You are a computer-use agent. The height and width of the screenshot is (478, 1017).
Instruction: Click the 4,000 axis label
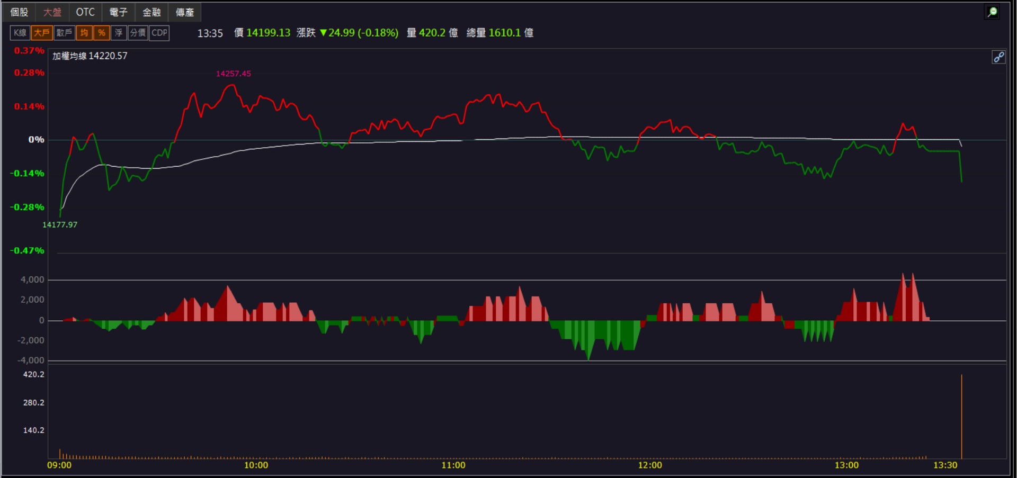coord(33,279)
